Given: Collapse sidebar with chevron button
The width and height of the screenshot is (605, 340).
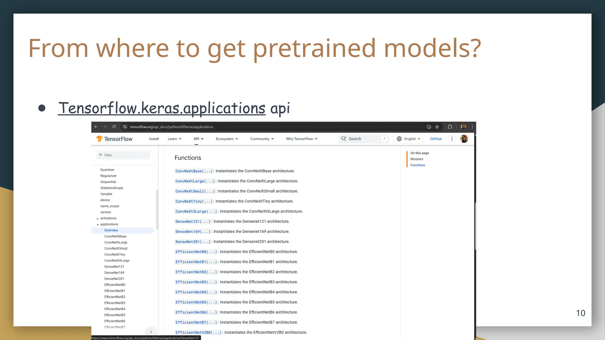Looking at the screenshot, I should coord(151,332).
